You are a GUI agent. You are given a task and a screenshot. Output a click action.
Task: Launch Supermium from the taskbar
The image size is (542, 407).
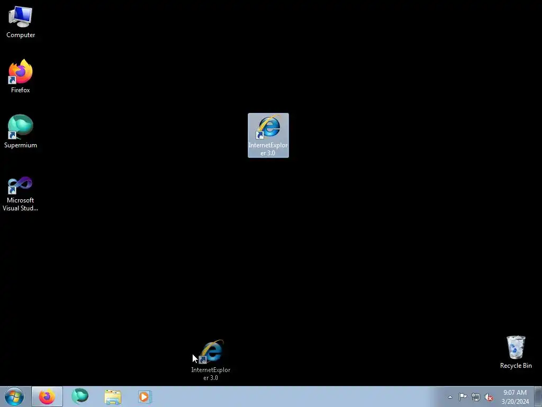point(80,396)
